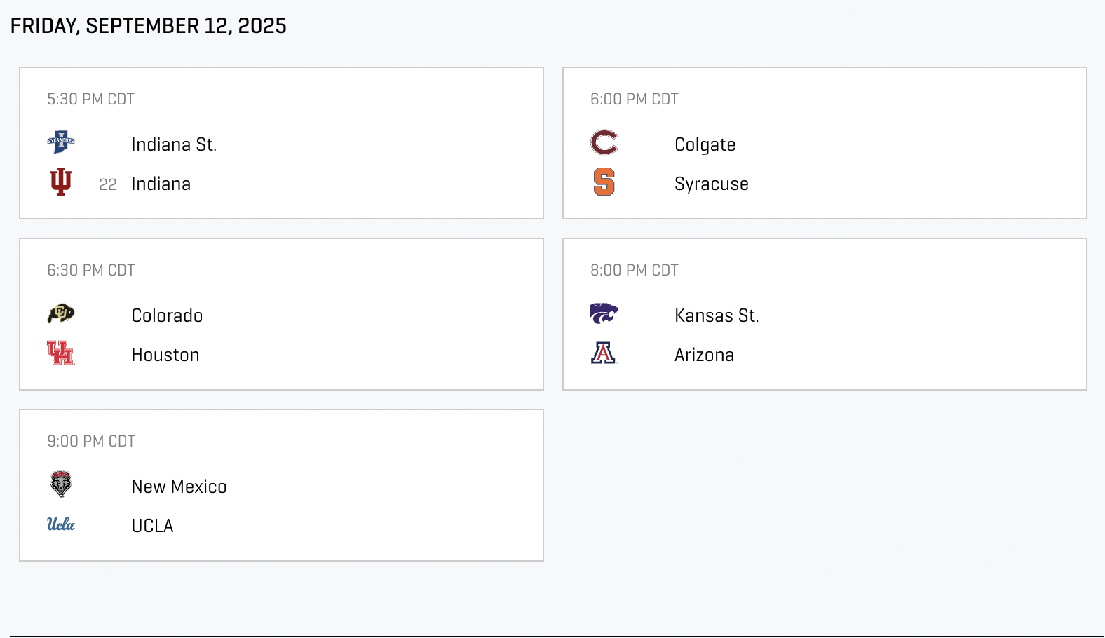The width and height of the screenshot is (1105, 638).
Task: Click the Houston Cougars UH logo
Action: (61, 353)
